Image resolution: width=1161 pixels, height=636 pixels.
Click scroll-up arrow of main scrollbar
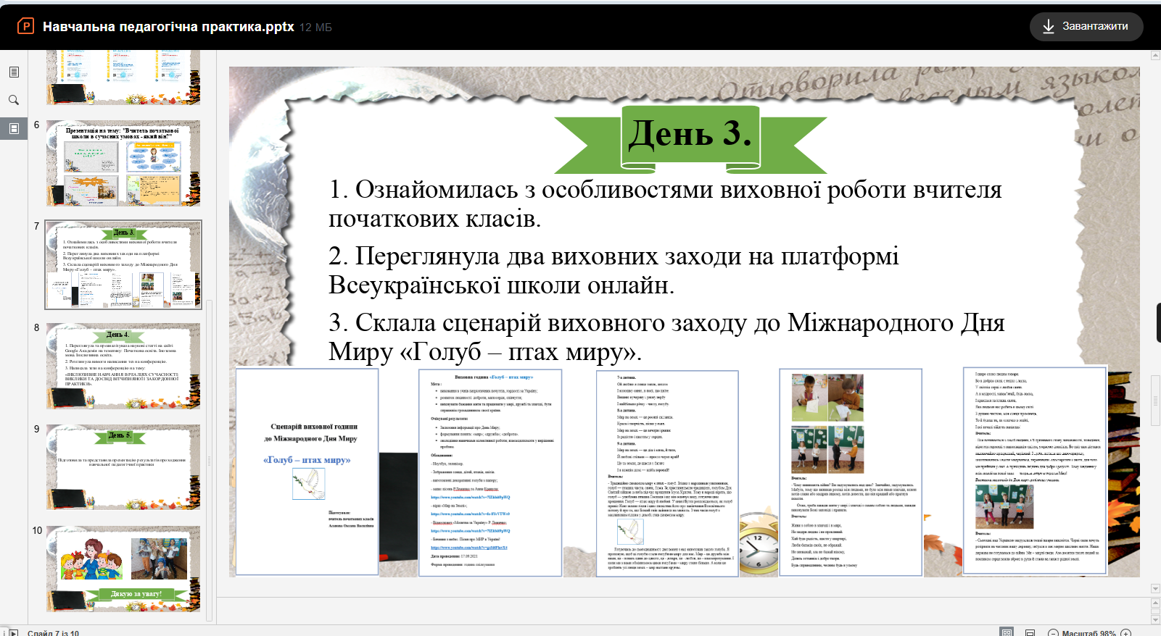1155,56
